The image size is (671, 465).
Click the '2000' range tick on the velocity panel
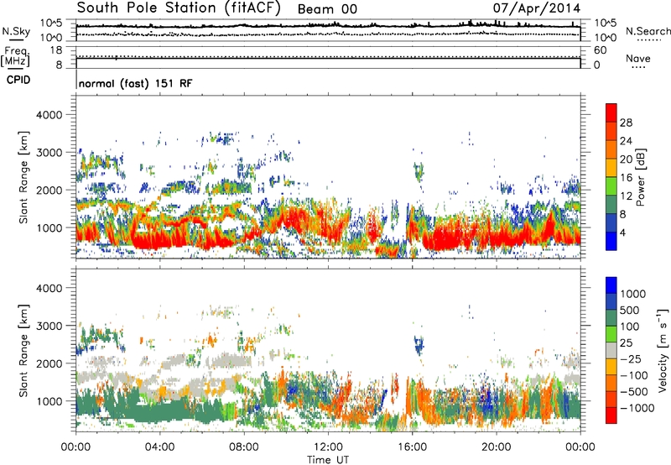pos(49,363)
